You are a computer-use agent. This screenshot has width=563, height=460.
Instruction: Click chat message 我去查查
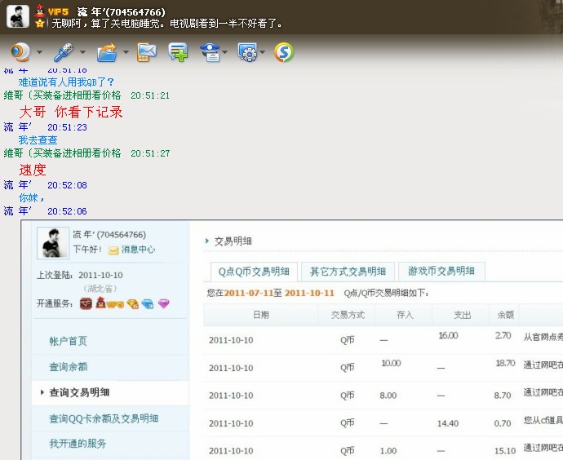[x=38, y=140]
